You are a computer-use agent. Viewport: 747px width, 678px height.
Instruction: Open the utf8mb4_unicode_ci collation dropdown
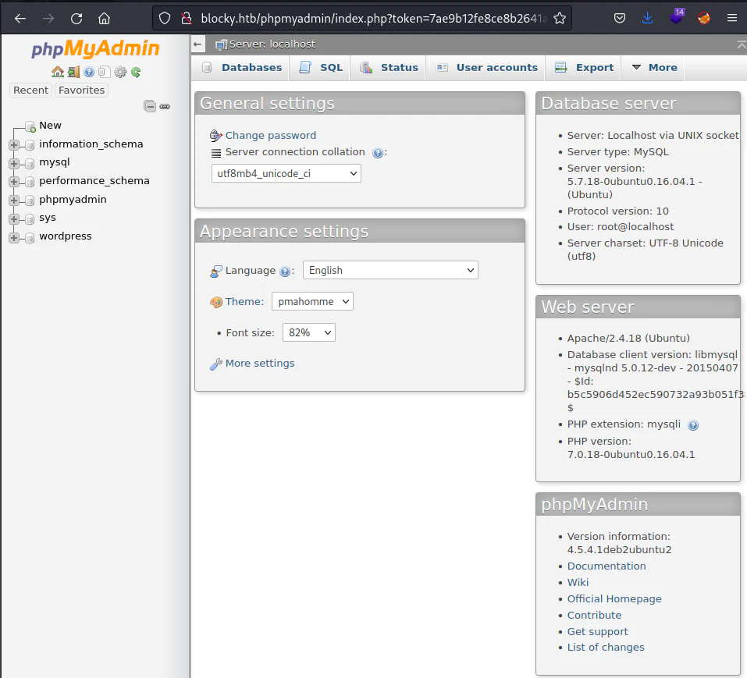(286, 173)
